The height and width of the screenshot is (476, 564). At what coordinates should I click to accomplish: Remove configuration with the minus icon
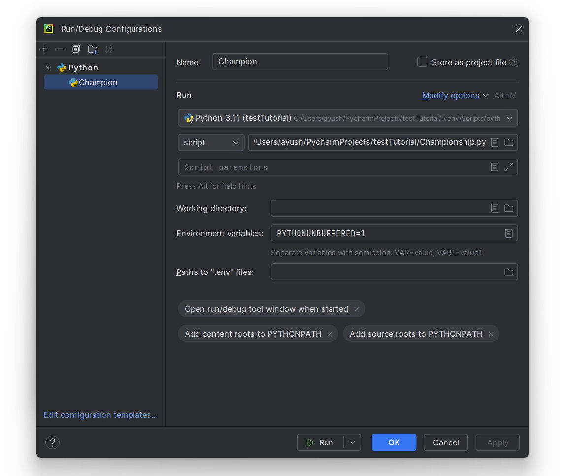pyautogui.click(x=60, y=49)
